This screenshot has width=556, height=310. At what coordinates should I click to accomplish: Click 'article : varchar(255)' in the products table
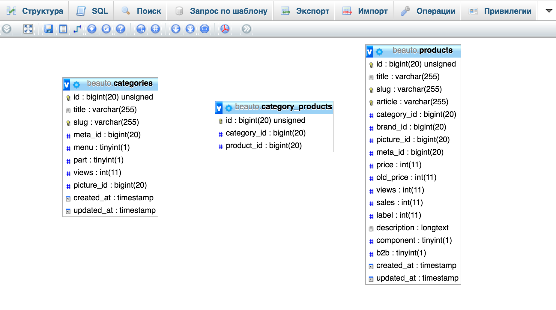point(413,102)
